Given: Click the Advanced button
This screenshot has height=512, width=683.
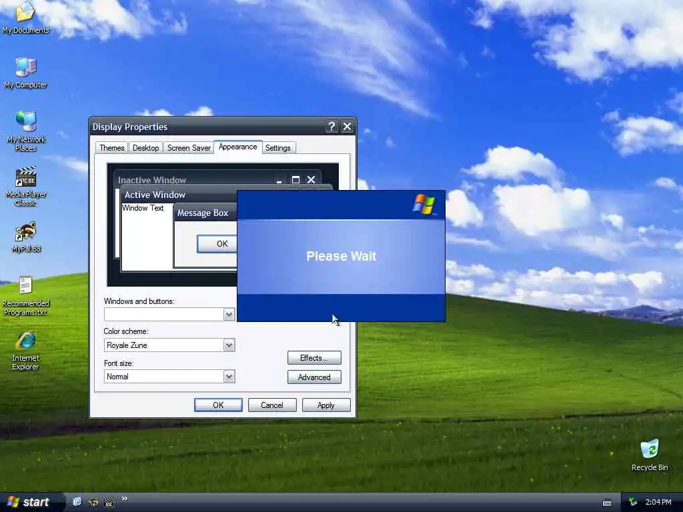Looking at the screenshot, I should click(314, 377).
